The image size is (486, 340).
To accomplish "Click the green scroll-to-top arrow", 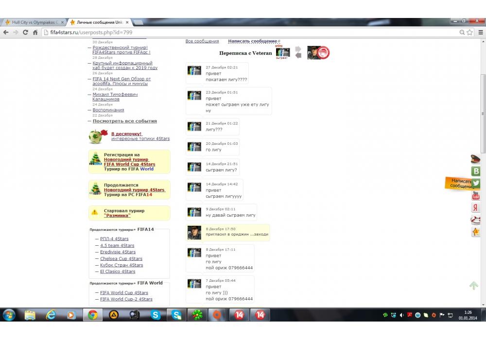I will 474,286.
